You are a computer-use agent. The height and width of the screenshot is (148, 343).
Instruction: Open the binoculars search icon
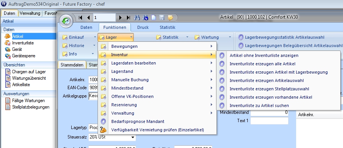[x=137, y=18]
